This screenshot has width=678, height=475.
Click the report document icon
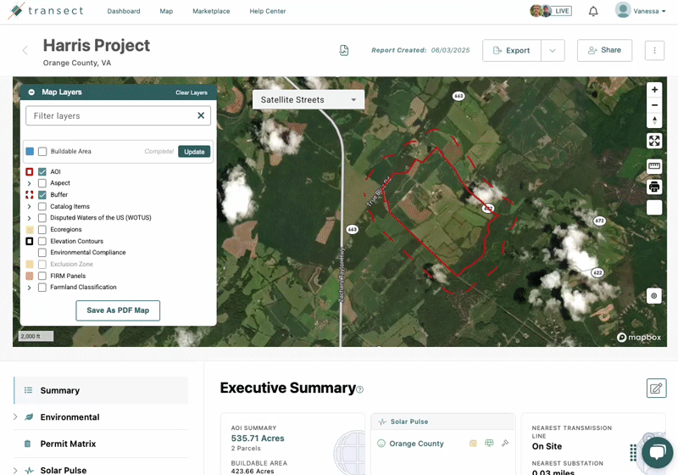(x=344, y=50)
